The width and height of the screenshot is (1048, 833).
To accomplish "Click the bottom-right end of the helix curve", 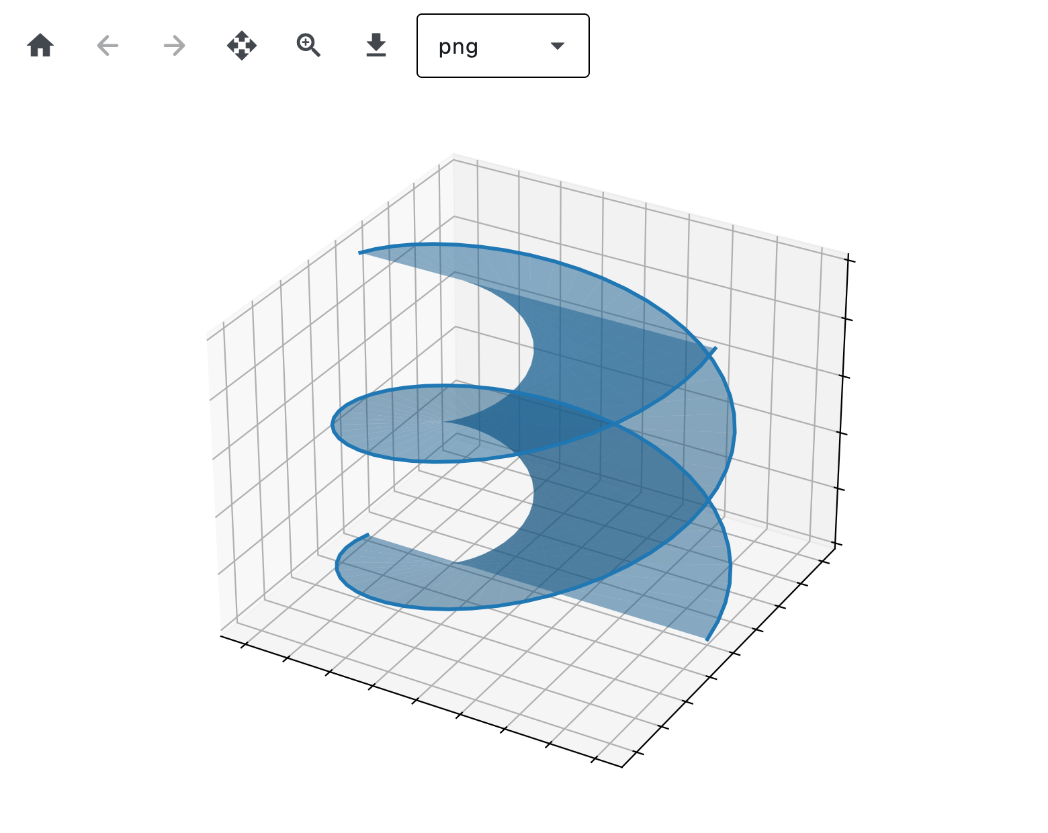I will tap(707, 638).
